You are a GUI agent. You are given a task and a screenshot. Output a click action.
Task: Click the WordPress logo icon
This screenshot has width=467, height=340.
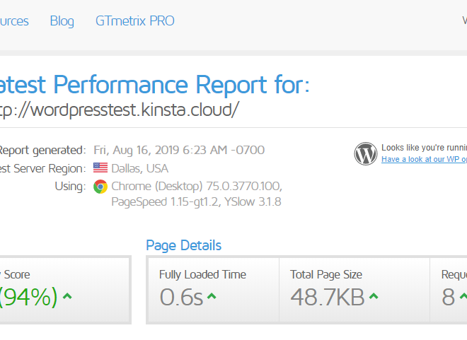(x=366, y=153)
